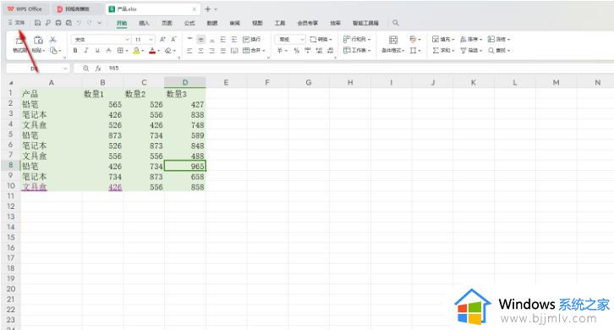Click the 求和 (Sum) button
This screenshot has height=330, width=614.
point(443,51)
